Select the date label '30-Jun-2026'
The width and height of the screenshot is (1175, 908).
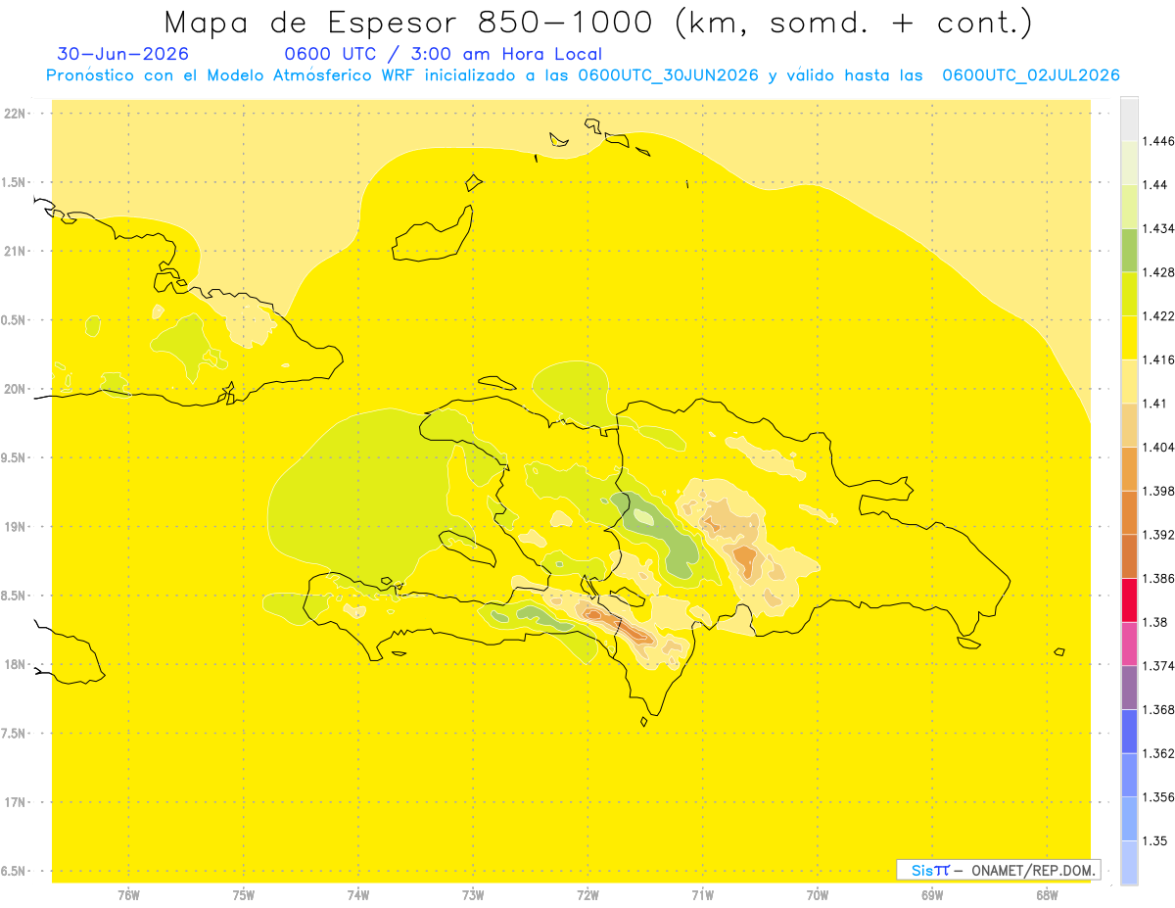point(123,55)
